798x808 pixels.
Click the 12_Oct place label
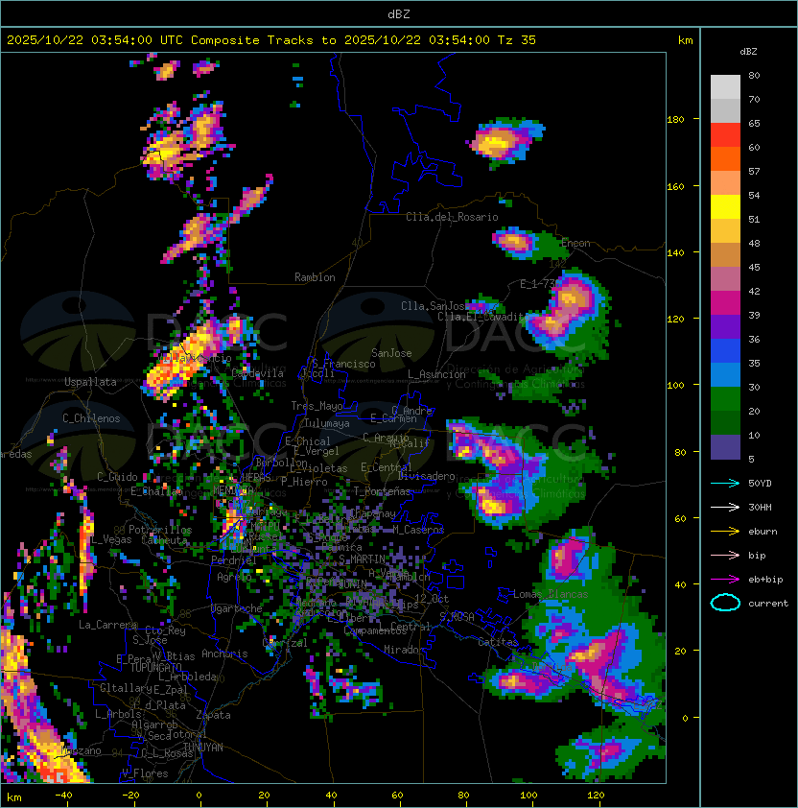pos(432,598)
